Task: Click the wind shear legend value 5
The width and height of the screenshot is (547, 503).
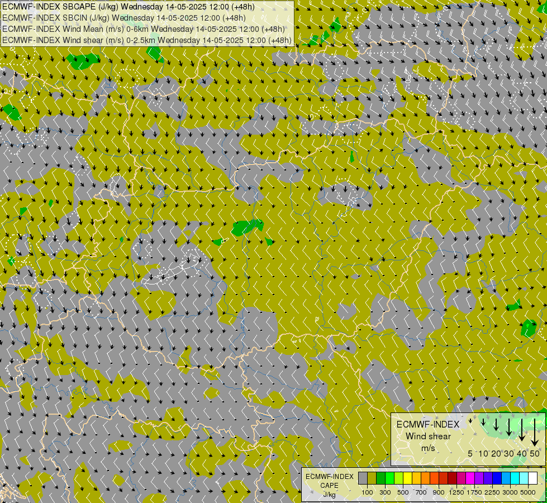Action: tap(470, 453)
